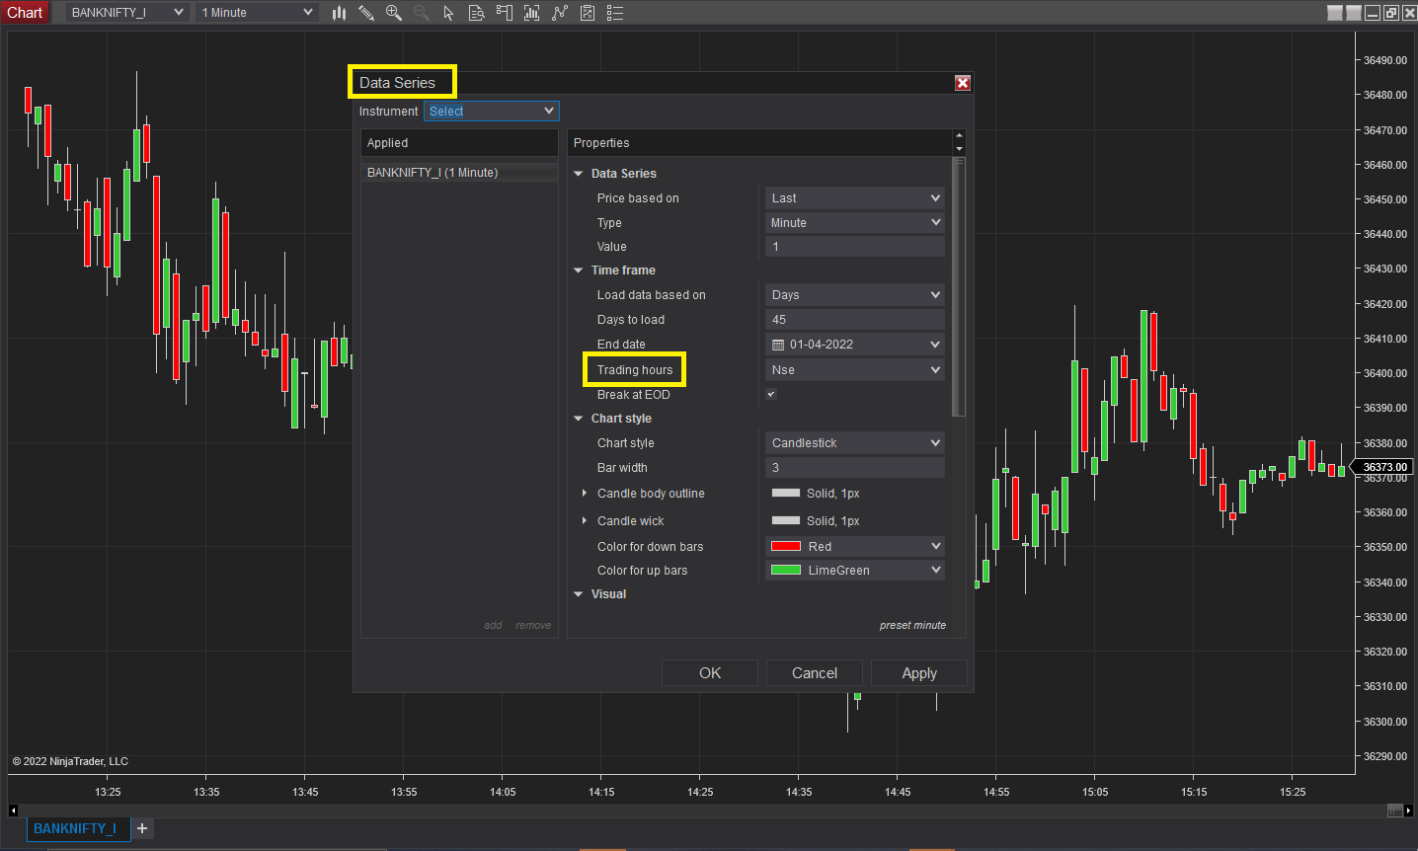
Task: Click the Price based on label
Action: point(638,198)
